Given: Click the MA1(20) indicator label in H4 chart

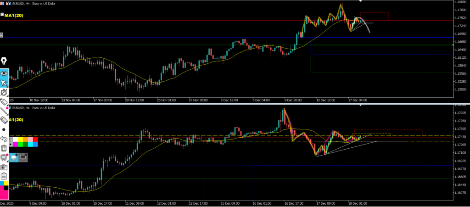Looking at the screenshot, I should (x=14, y=15).
